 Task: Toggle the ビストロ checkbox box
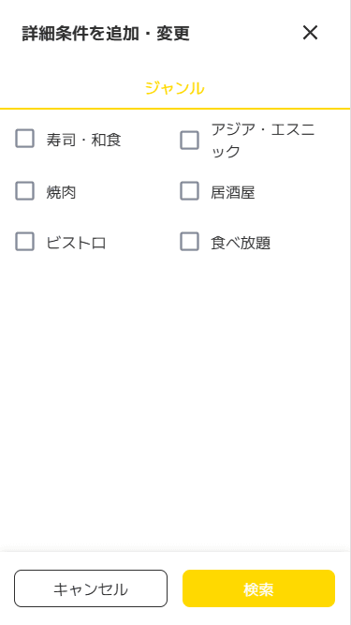(24, 241)
